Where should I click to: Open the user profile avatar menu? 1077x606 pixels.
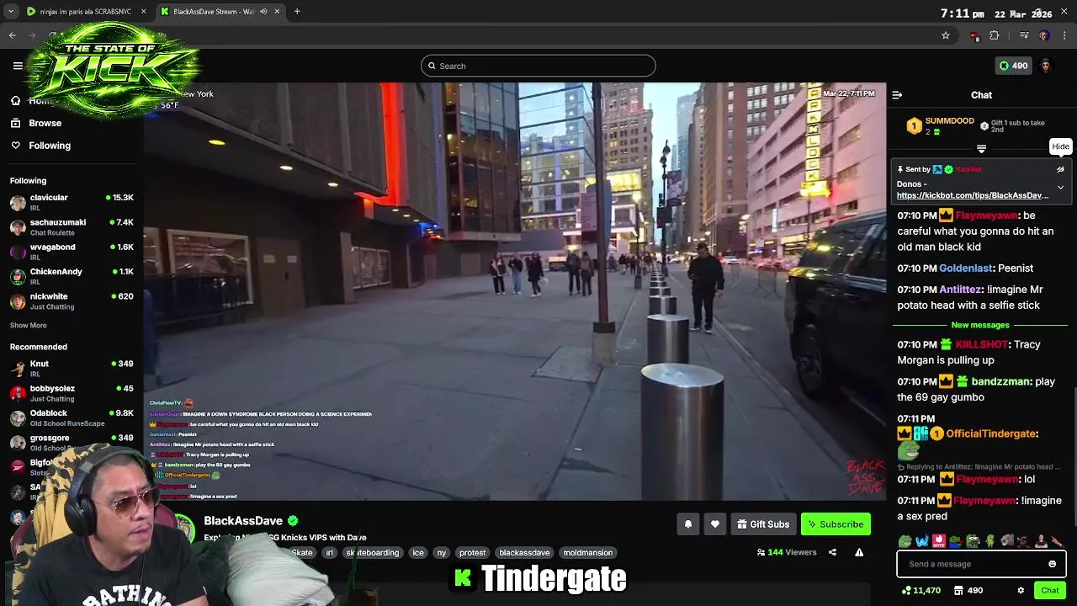[x=1045, y=66]
